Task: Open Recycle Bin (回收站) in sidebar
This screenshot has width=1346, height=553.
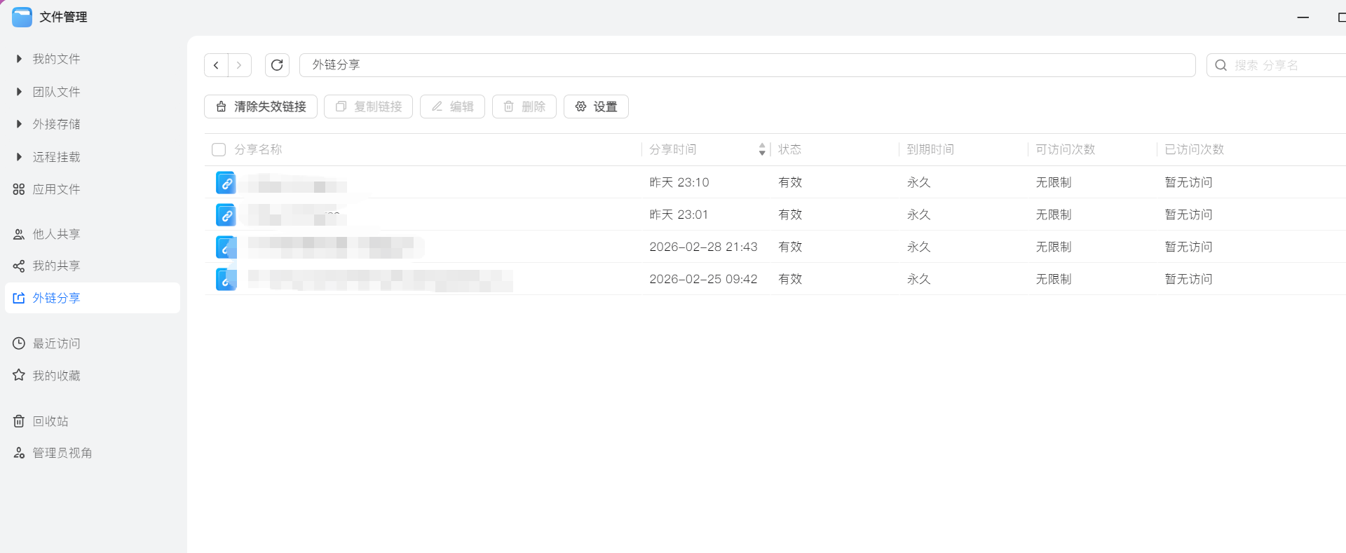Action: tap(50, 421)
